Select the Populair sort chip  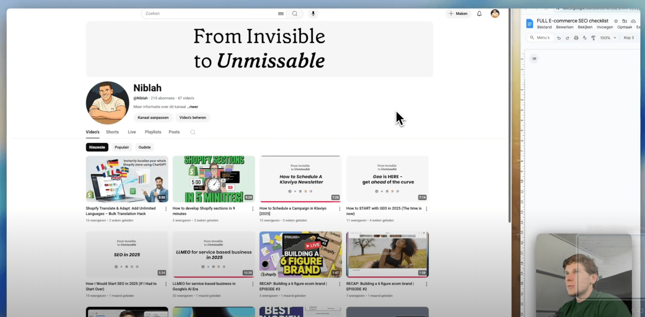pos(122,147)
